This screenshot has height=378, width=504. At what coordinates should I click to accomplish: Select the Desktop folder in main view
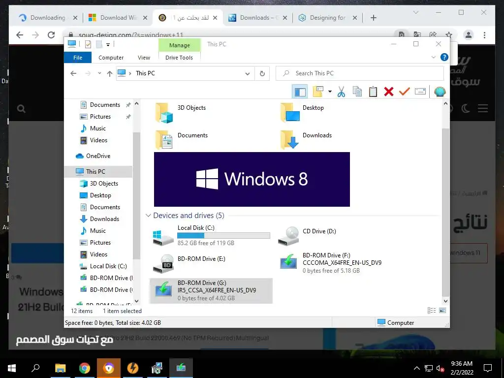coord(302,112)
